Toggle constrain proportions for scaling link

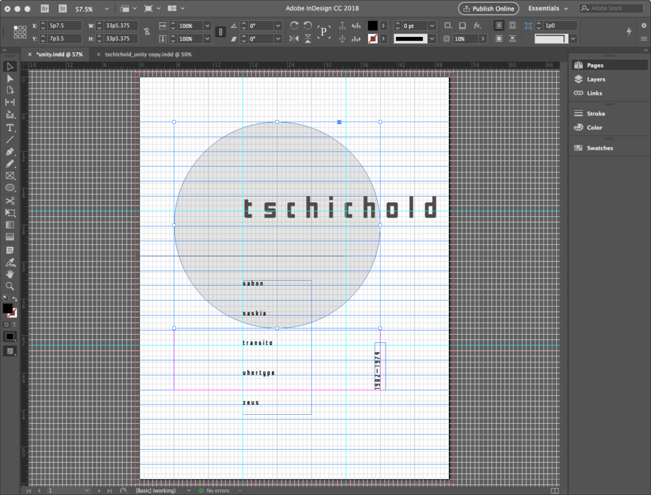pos(221,32)
